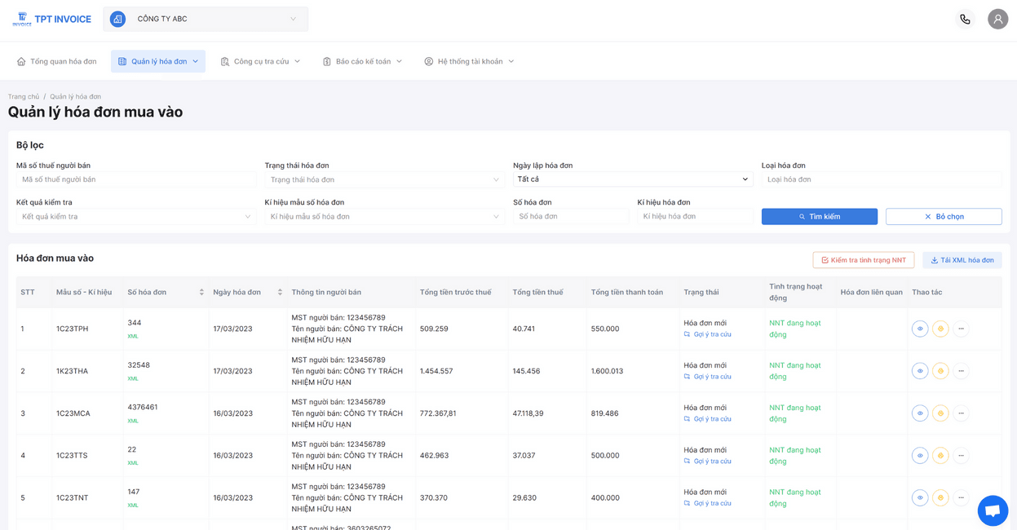
Task: Open XML link under invoice 344
Action: coord(133,336)
